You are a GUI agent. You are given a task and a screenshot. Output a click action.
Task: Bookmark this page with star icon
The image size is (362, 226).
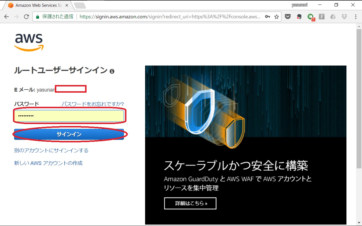277,17
